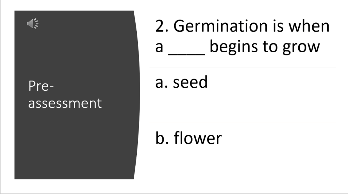Click the orange line above the question
Image resolution: width=348 pixels, height=194 pixels.
242,11
